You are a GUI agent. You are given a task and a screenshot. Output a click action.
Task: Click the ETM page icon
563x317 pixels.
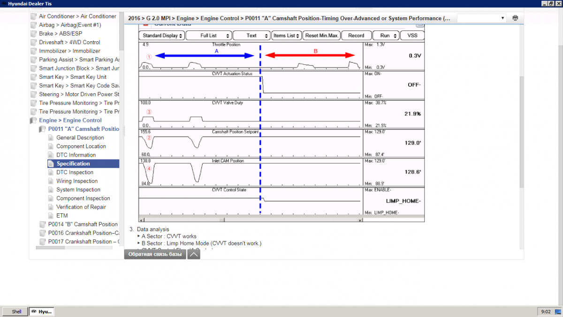point(51,216)
